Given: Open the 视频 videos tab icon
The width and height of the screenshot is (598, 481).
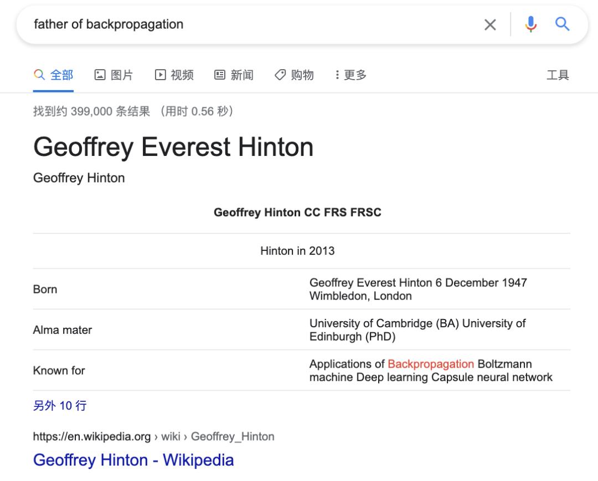Looking at the screenshot, I should (x=161, y=75).
